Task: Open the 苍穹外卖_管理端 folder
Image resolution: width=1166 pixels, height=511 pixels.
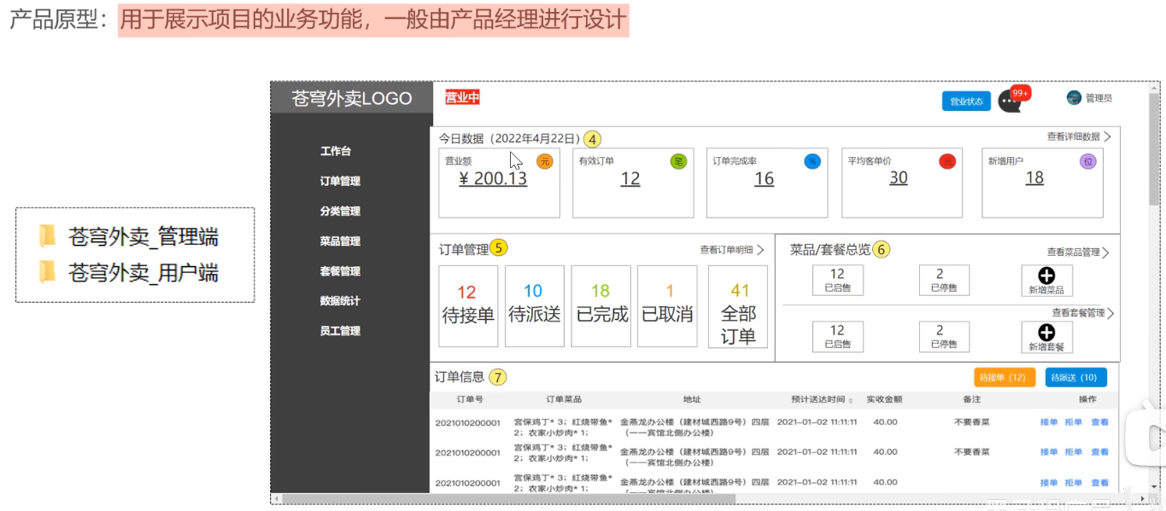Action: click(137, 237)
